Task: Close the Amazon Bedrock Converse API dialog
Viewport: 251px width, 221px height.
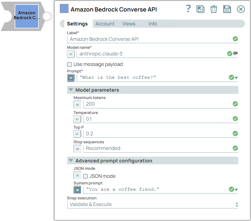Action: click(x=241, y=9)
